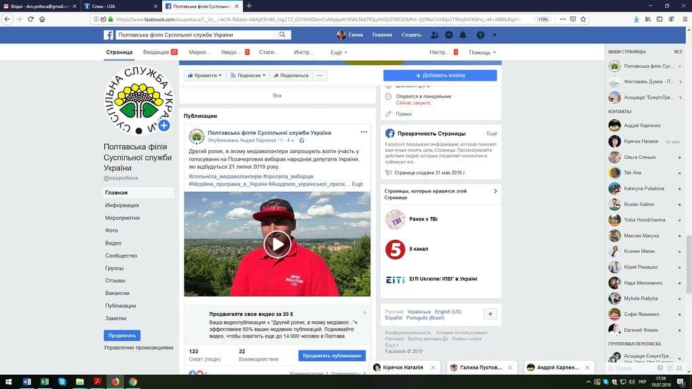
Task: Click the friend requests icon
Action: [x=435, y=35]
